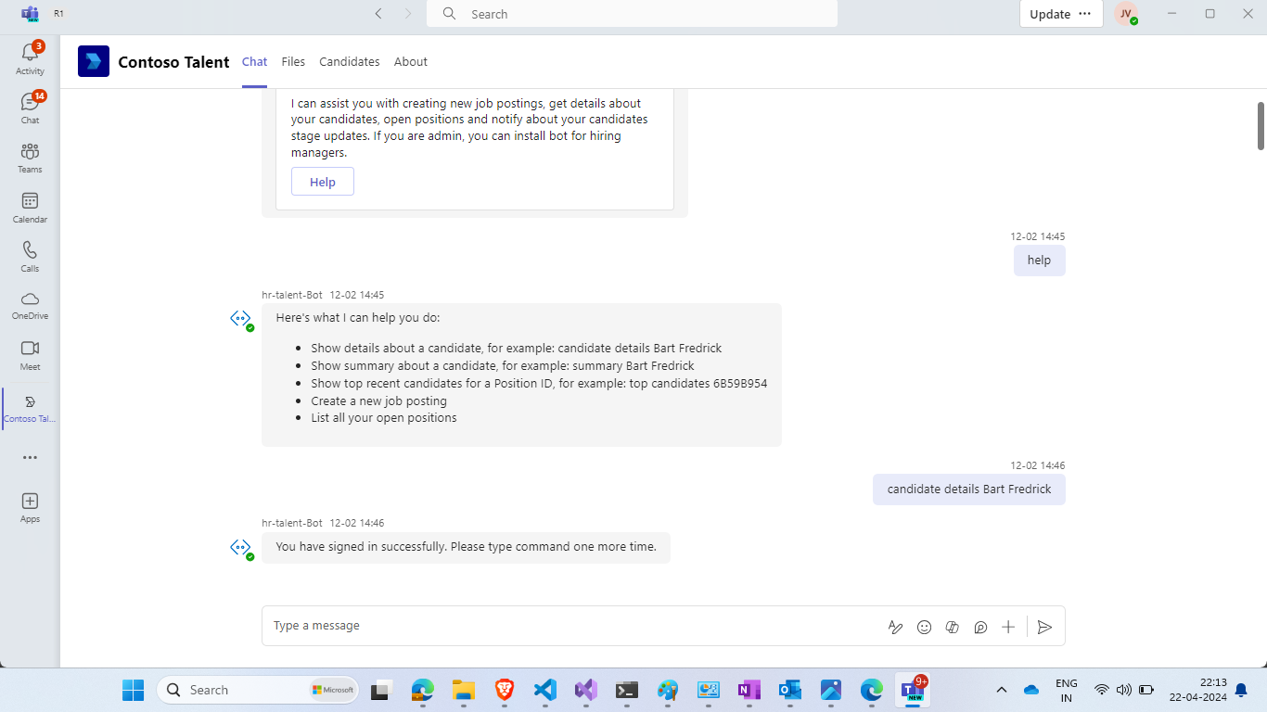Switch to the Candidates tab
Screen dimensions: 1267x712
coord(350,61)
